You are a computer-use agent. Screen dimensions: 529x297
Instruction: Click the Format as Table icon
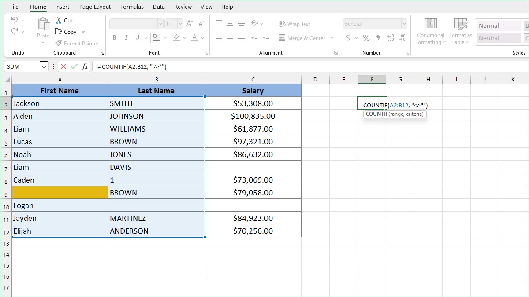[460, 31]
